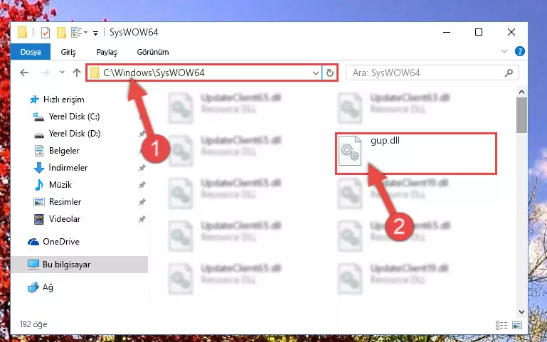Click the pin icon next to Resimler
This screenshot has width=547, height=342.
click(142, 202)
